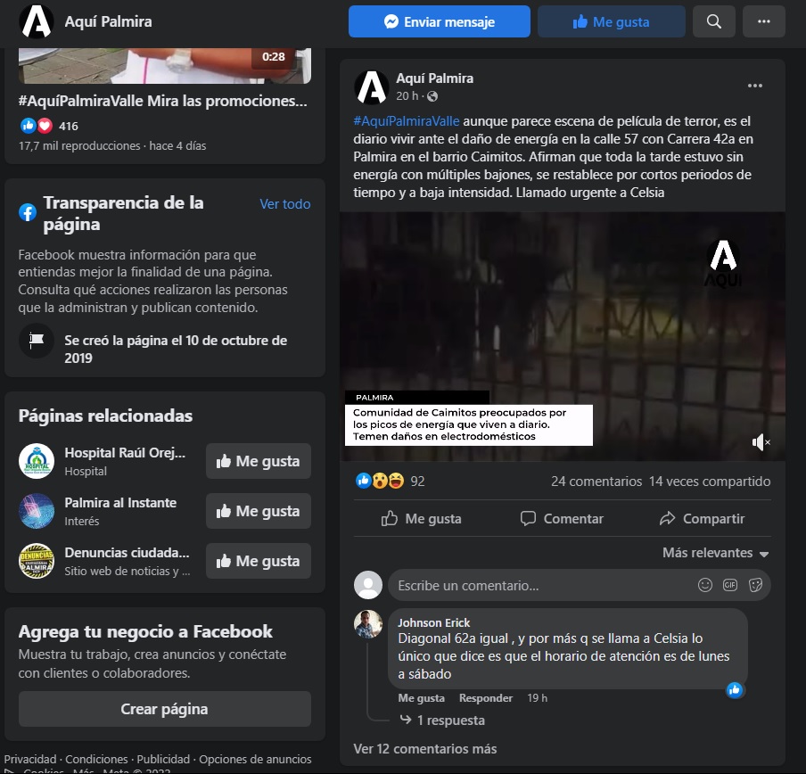Screen dimensions: 806x774
Task: Play the Caimitos power outage video
Action: [563, 336]
